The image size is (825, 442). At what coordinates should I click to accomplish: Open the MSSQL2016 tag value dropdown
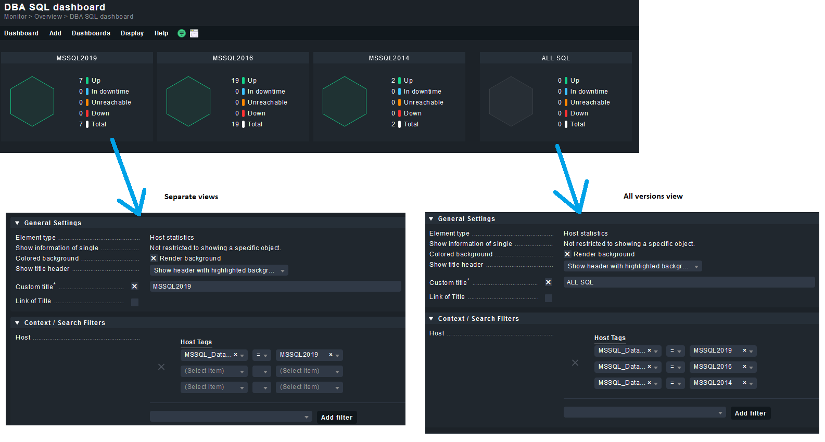click(x=752, y=368)
